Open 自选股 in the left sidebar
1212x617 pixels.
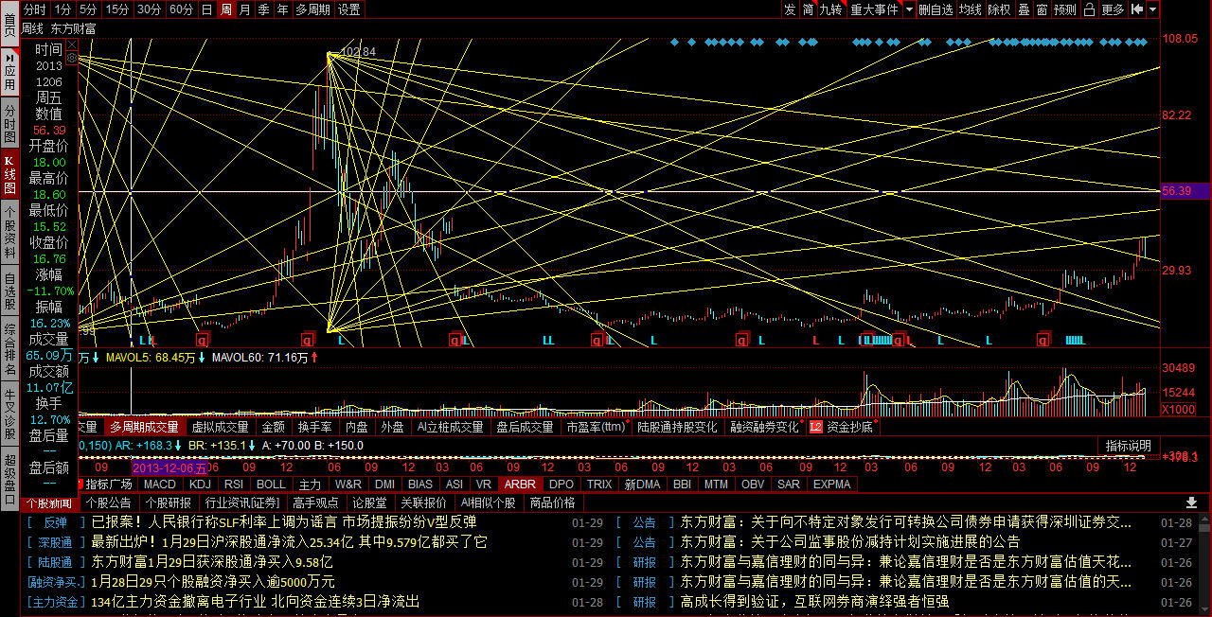tap(9, 291)
